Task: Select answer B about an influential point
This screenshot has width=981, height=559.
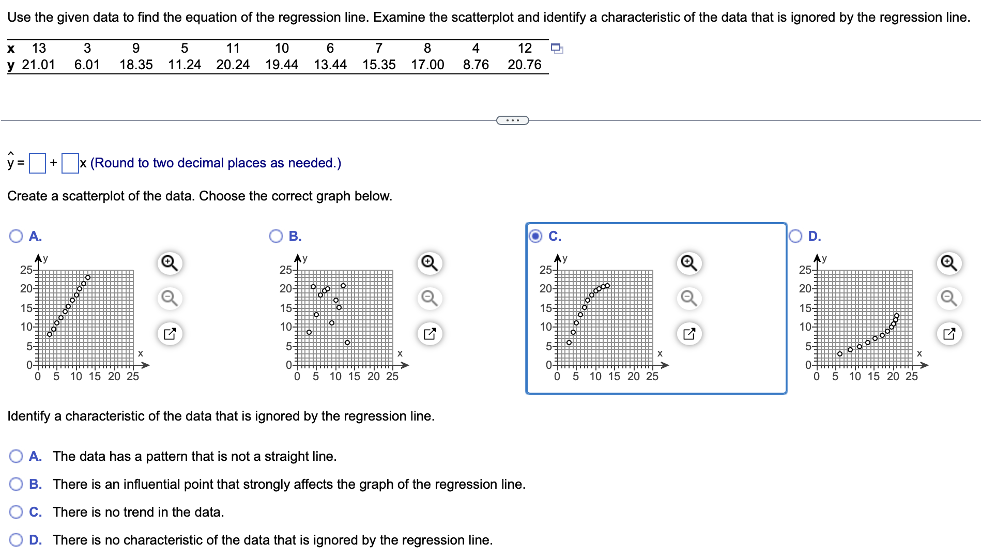Action: (16, 485)
